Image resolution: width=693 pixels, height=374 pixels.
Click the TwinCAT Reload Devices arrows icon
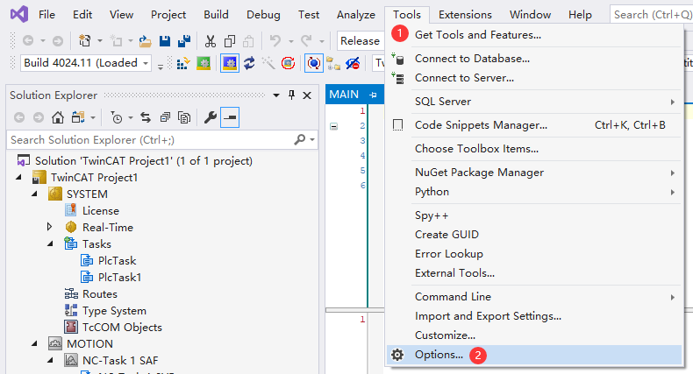click(x=249, y=64)
